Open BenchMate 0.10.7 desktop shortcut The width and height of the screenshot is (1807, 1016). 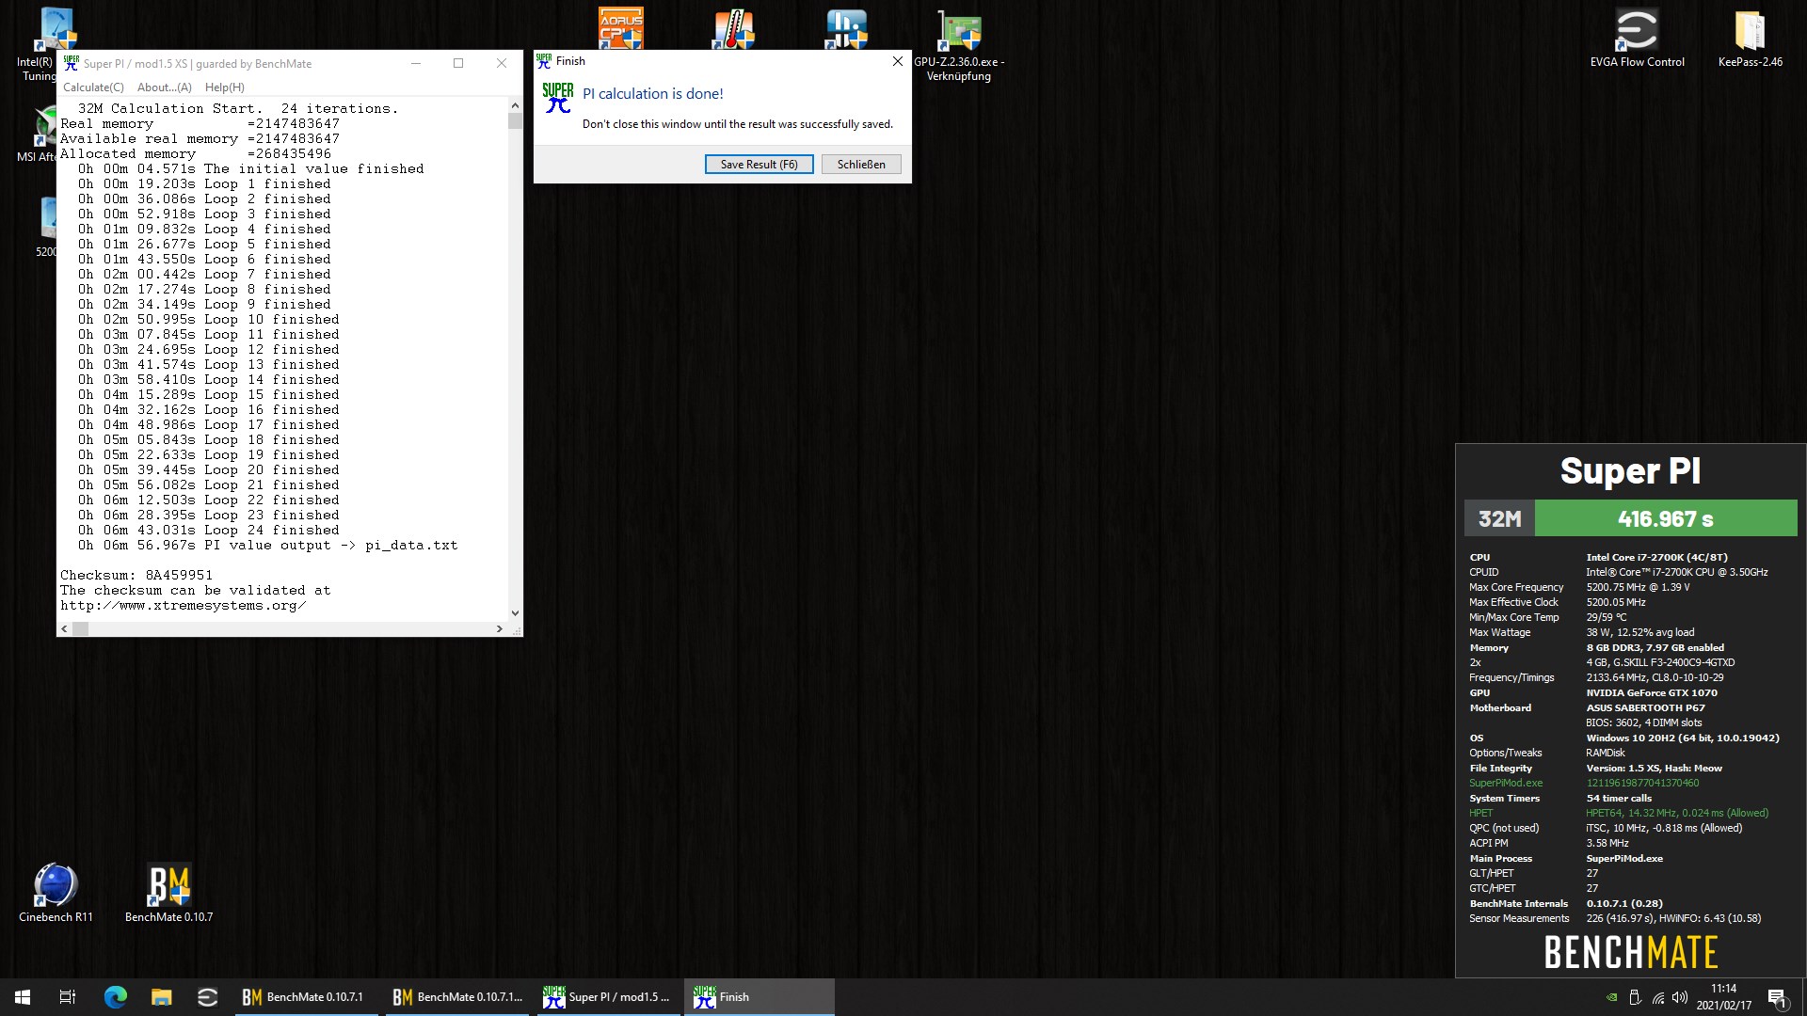click(168, 893)
